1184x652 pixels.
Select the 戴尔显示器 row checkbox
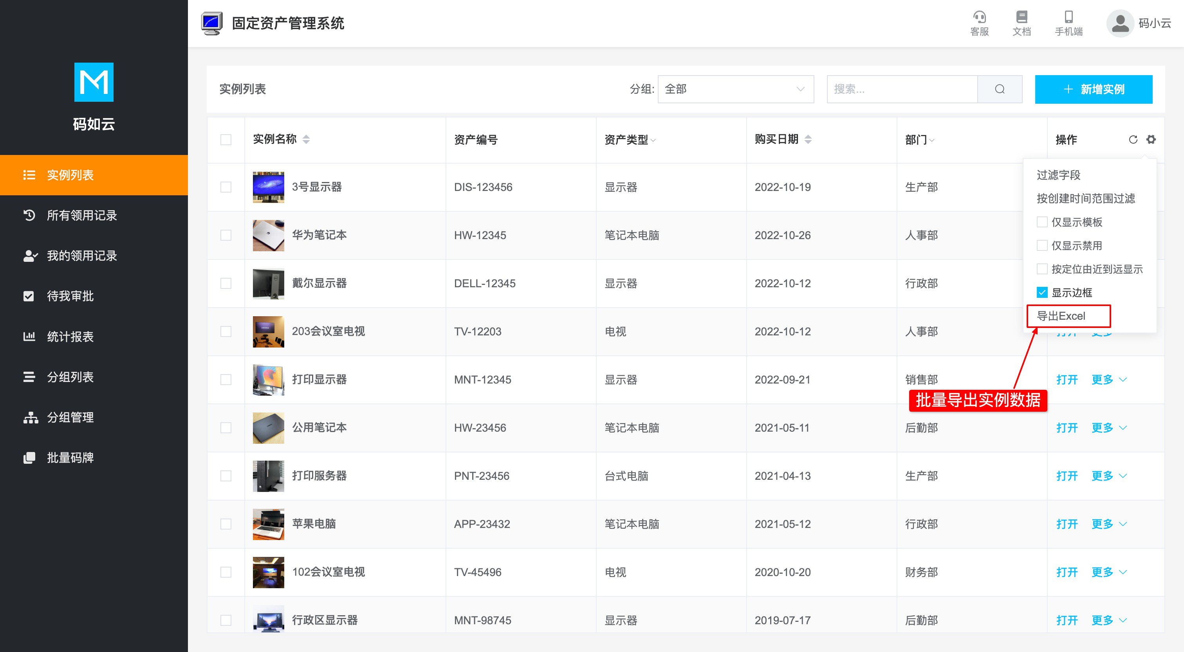point(226,283)
